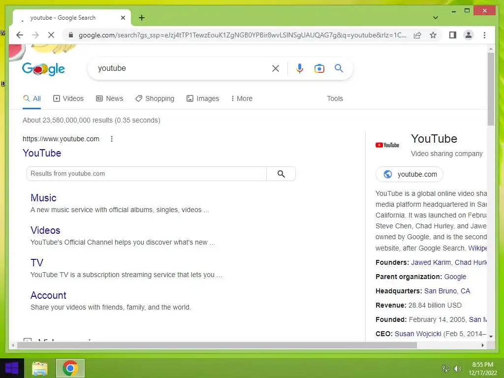This screenshot has width=504, height=378.
Task: Click the horizontal scrollbar thumb
Action: pyautogui.click(x=217, y=345)
